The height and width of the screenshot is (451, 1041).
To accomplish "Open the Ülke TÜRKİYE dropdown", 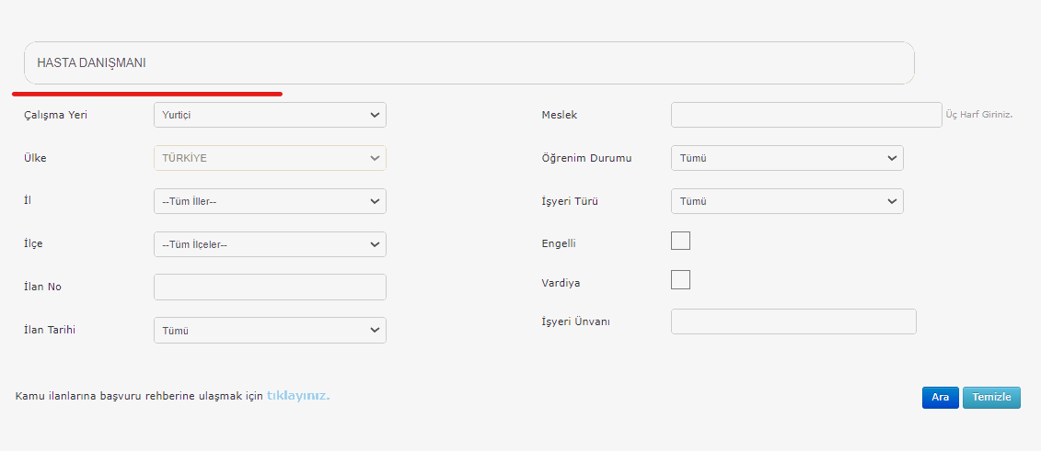I will (x=270, y=158).
